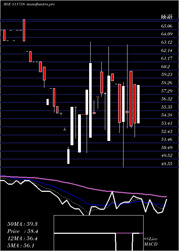Select the 49.52 price axis label
This screenshot has width=179, height=251.
pyautogui.click(x=167, y=155)
